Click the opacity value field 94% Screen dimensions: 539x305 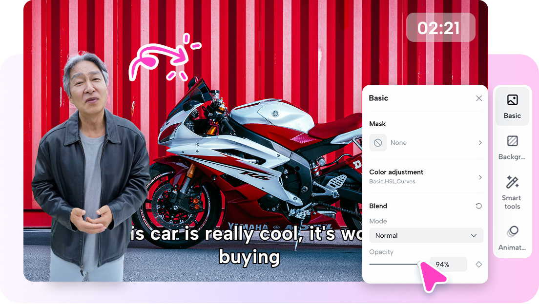click(x=448, y=264)
